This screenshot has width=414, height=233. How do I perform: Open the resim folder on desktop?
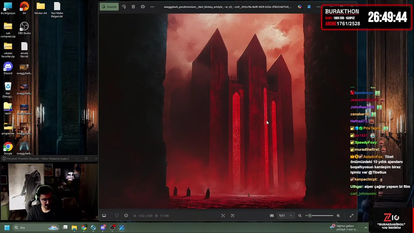[x=8, y=109]
